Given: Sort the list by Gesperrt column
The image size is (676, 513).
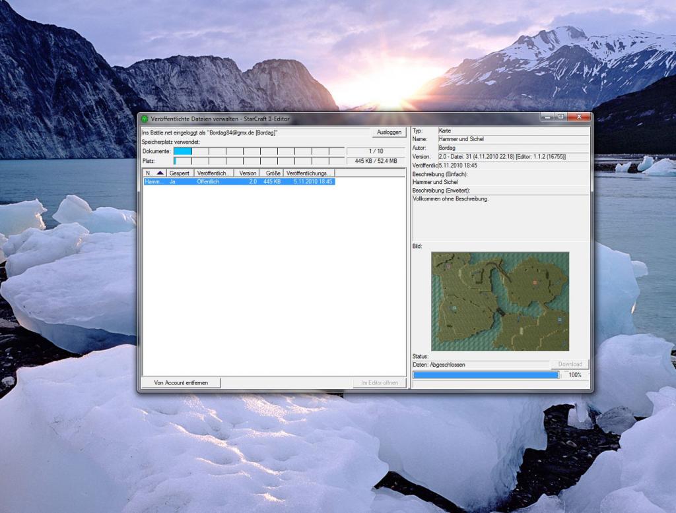Looking at the screenshot, I should pyautogui.click(x=180, y=173).
